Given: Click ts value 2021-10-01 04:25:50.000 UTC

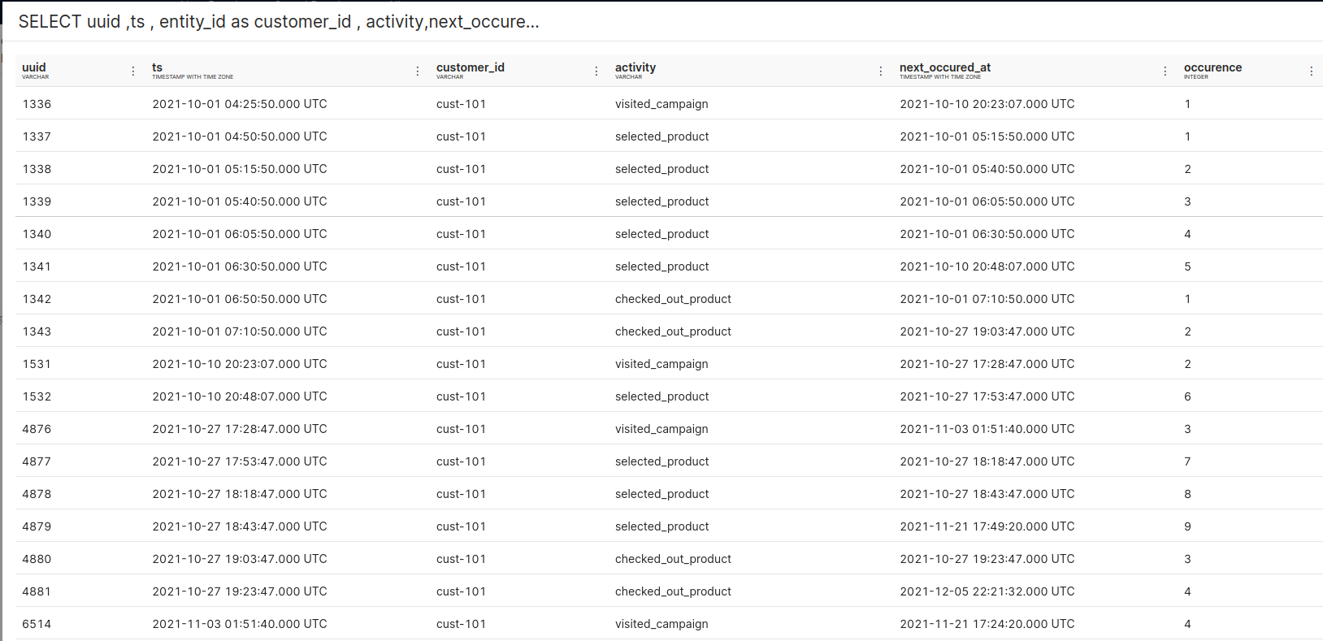Looking at the screenshot, I should point(240,104).
